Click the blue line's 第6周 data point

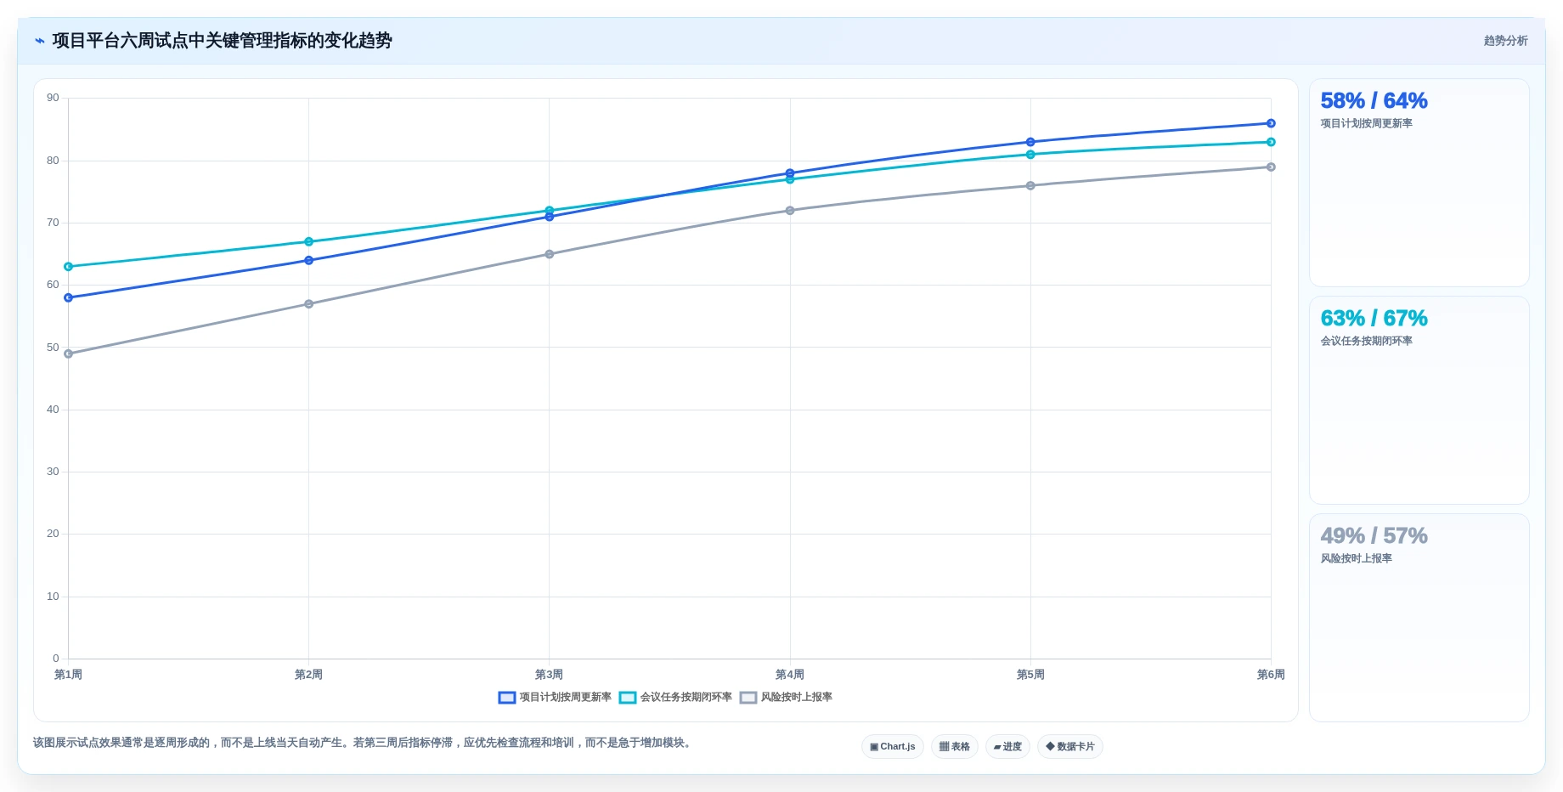pos(1271,123)
